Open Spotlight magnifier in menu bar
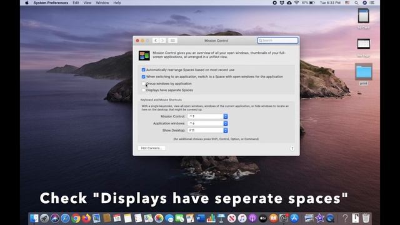Image resolution: width=400 pixels, height=225 pixels. 356,2
